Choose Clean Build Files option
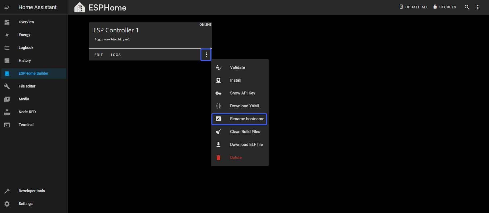 point(245,132)
